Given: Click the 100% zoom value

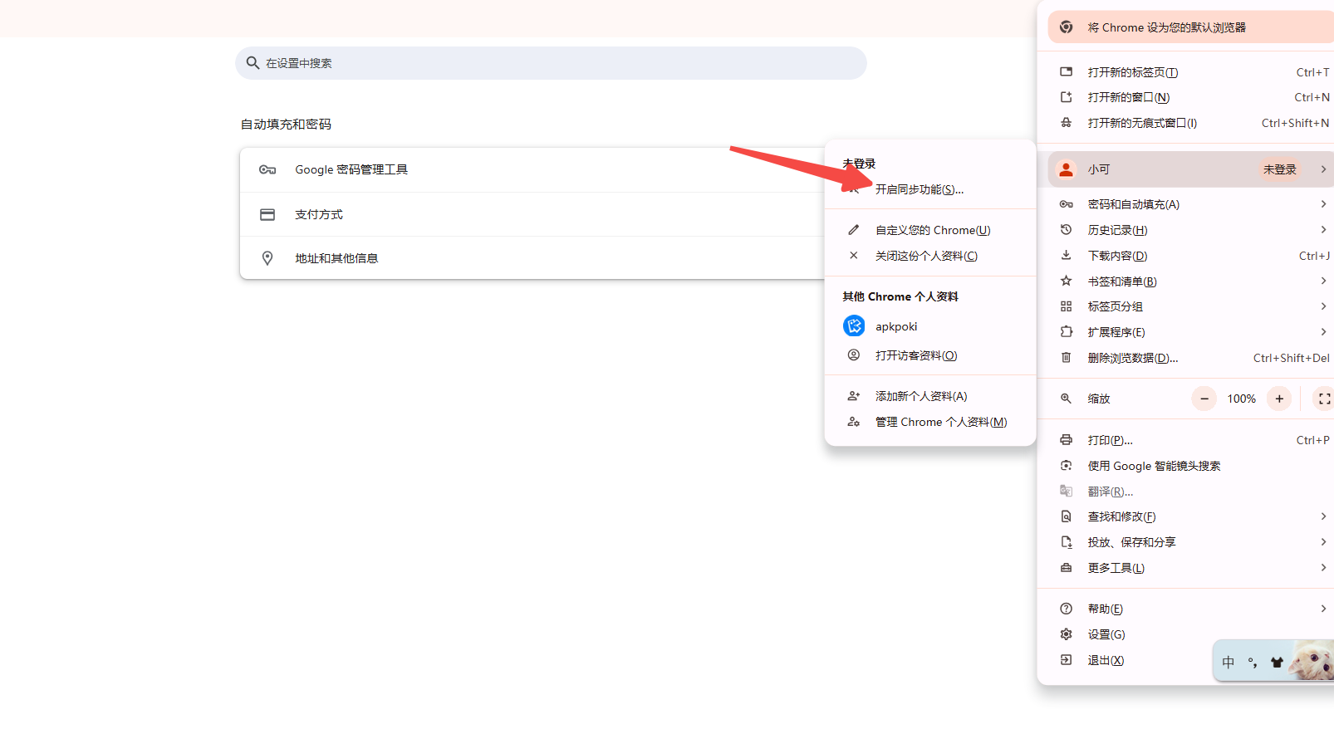Looking at the screenshot, I should [x=1242, y=399].
